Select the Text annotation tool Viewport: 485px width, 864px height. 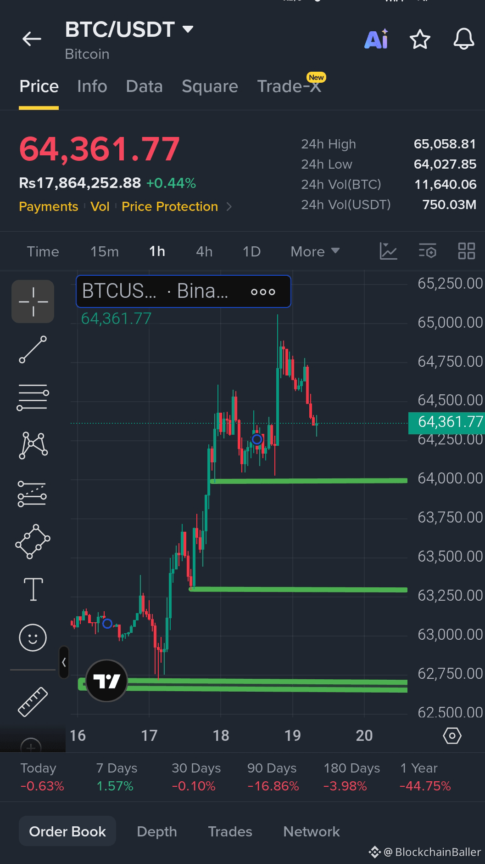pos(33,589)
